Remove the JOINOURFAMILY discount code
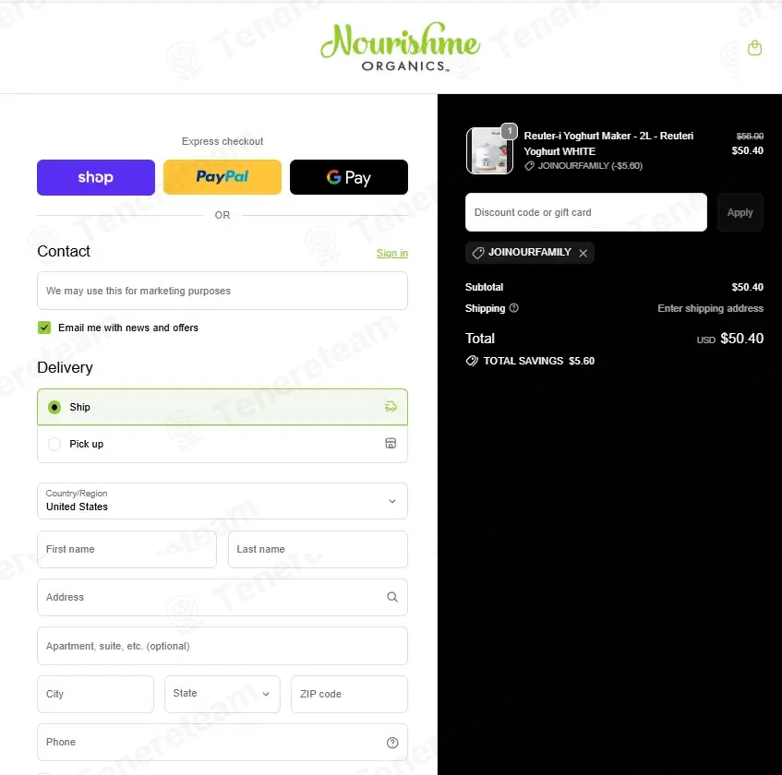The height and width of the screenshot is (775, 782). click(x=583, y=253)
